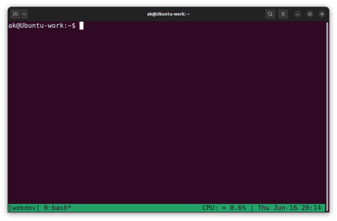Click the new-tab plus symbol
This screenshot has width=337, height=221.
coord(15,14)
